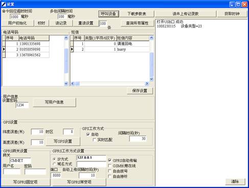Viewport: 249px width, 188px height.
Task: Click the 时区 input field showing 8
Action: pos(68,131)
